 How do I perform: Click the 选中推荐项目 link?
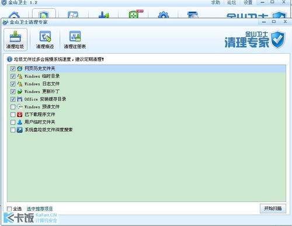tap(40, 209)
